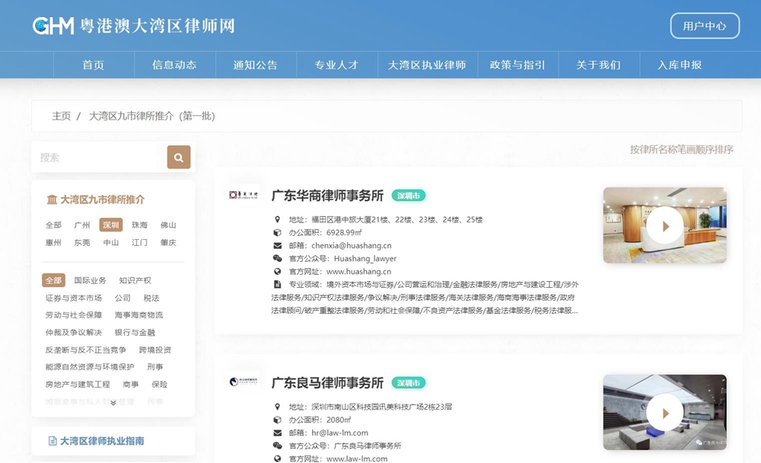Image resolution: width=761 pixels, height=463 pixels.
Task: Select the 珠海 city filter
Action: coord(139,225)
